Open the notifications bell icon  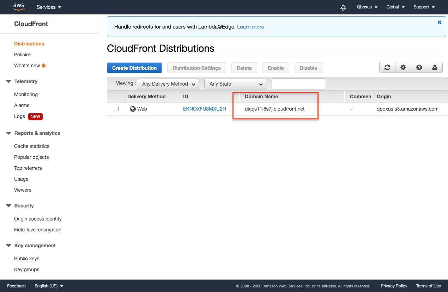[x=343, y=7]
